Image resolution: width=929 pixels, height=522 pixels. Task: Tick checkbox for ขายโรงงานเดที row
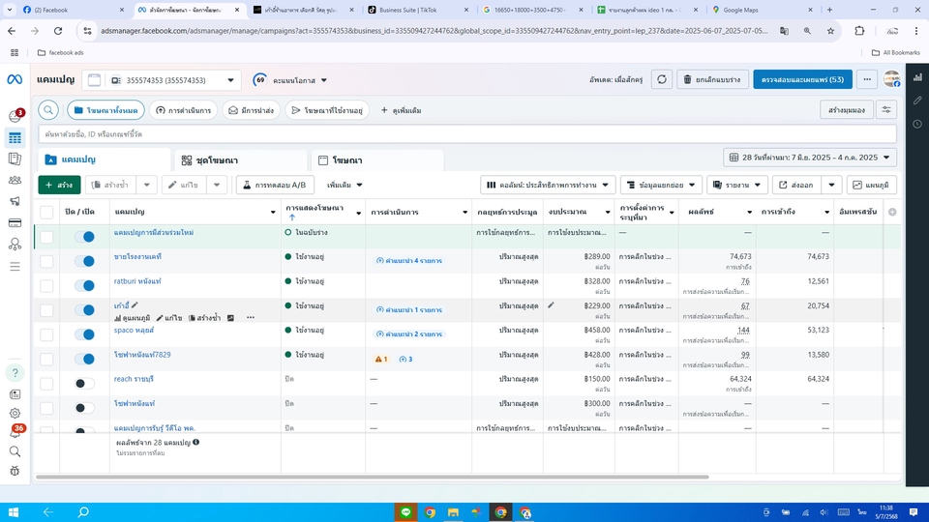tap(46, 261)
